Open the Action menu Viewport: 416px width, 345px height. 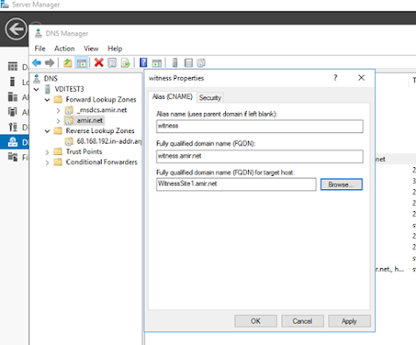(65, 48)
